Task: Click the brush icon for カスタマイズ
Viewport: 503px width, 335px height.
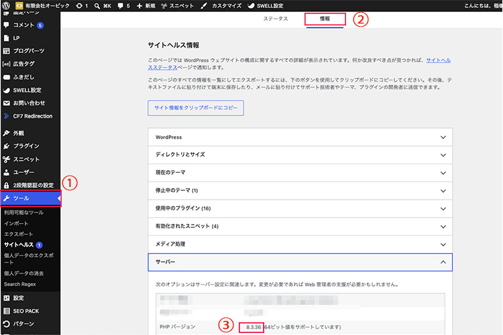Action: point(204,6)
